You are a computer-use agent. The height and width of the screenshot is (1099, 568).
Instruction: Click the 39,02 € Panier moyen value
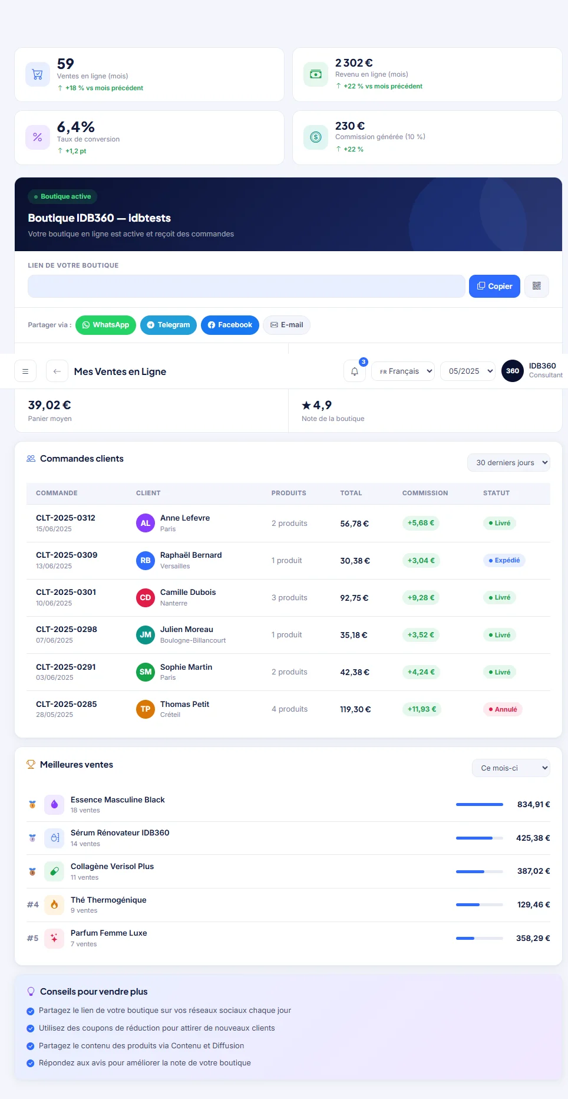pyautogui.click(x=49, y=405)
